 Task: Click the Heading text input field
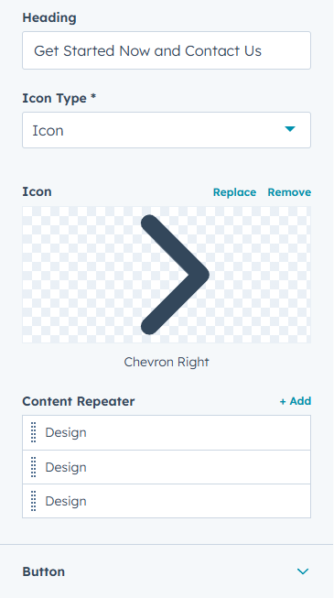(167, 50)
